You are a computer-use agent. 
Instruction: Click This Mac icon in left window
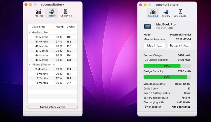coord(38,12)
